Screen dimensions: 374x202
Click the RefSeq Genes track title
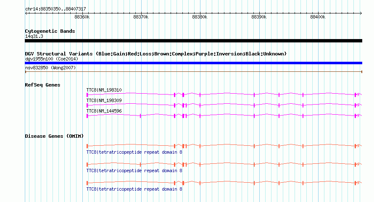click(42, 85)
